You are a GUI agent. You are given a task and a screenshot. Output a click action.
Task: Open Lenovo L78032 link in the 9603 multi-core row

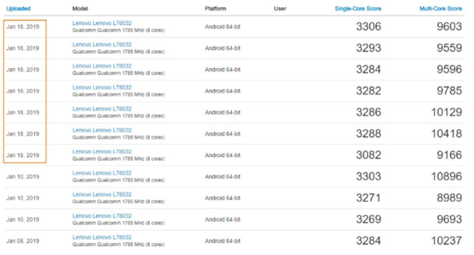(x=102, y=23)
